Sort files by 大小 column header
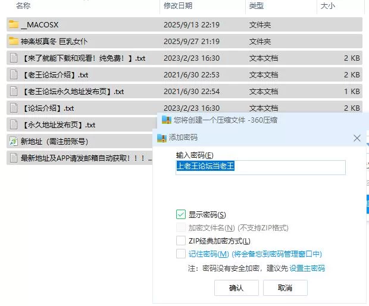Screen dimensions: 369x306 tap(327, 5)
